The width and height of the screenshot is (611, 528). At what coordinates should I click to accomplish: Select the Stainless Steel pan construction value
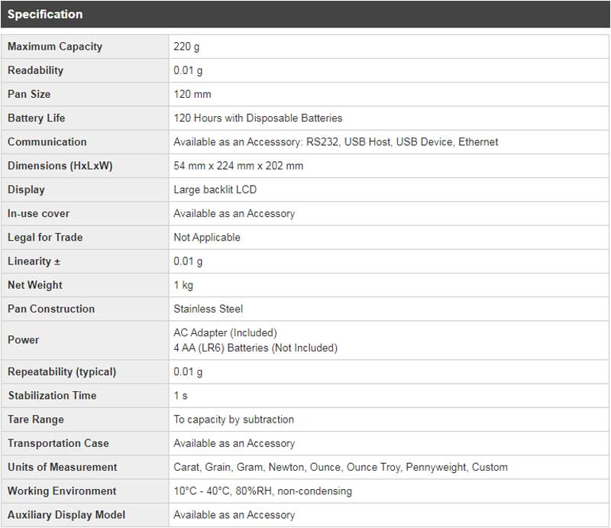point(208,309)
